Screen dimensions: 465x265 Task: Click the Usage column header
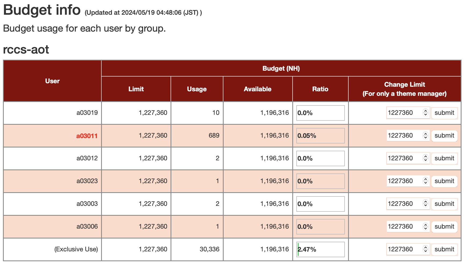197,89
